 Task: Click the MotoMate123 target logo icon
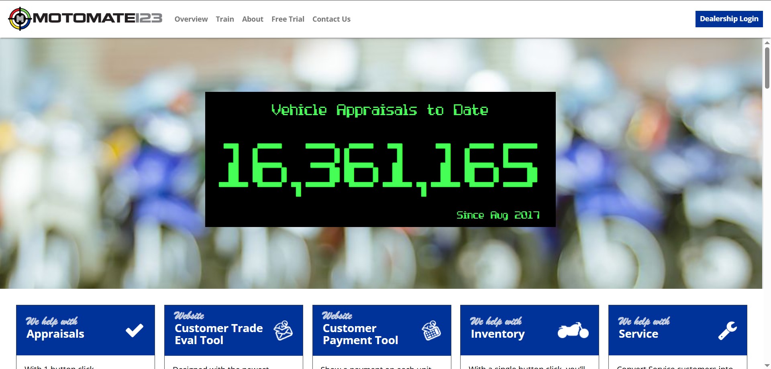[x=20, y=19]
